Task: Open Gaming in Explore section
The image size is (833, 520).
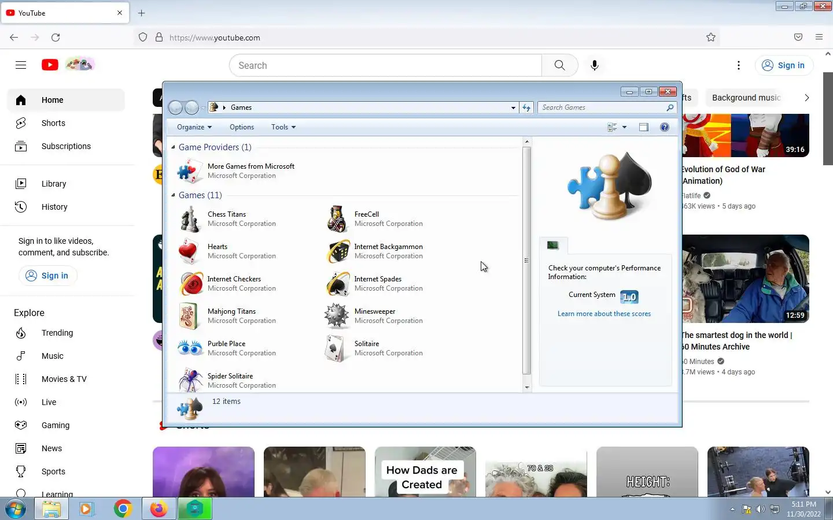Action: click(x=66, y=425)
